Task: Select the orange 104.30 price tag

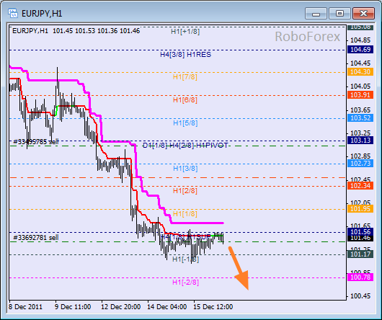Action: (360, 72)
